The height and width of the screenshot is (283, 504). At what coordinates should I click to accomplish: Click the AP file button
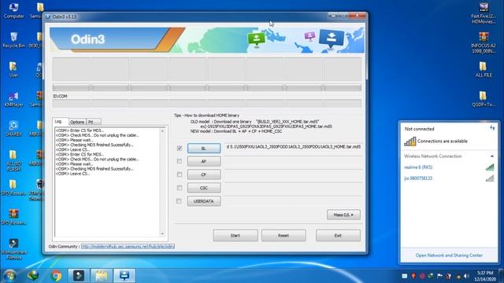(204, 161)
